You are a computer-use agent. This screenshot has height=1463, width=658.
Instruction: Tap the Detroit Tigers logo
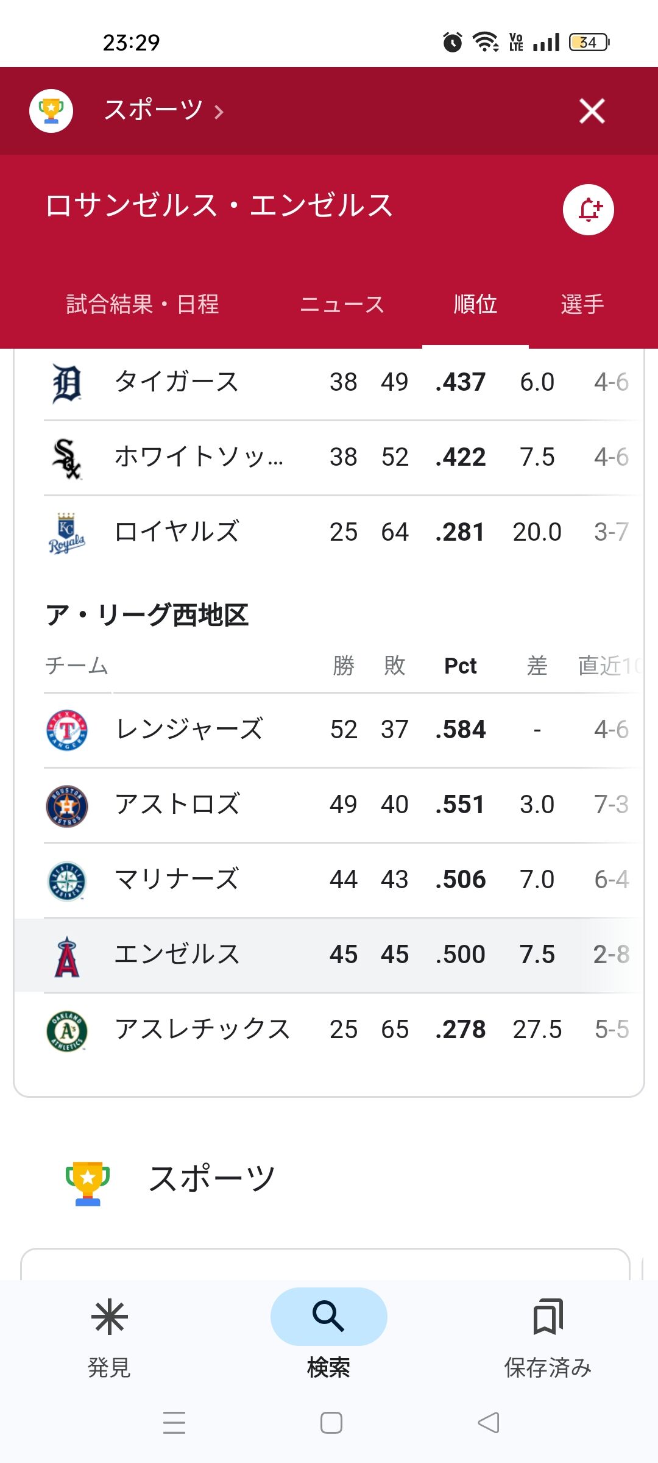tap(66, 383)
